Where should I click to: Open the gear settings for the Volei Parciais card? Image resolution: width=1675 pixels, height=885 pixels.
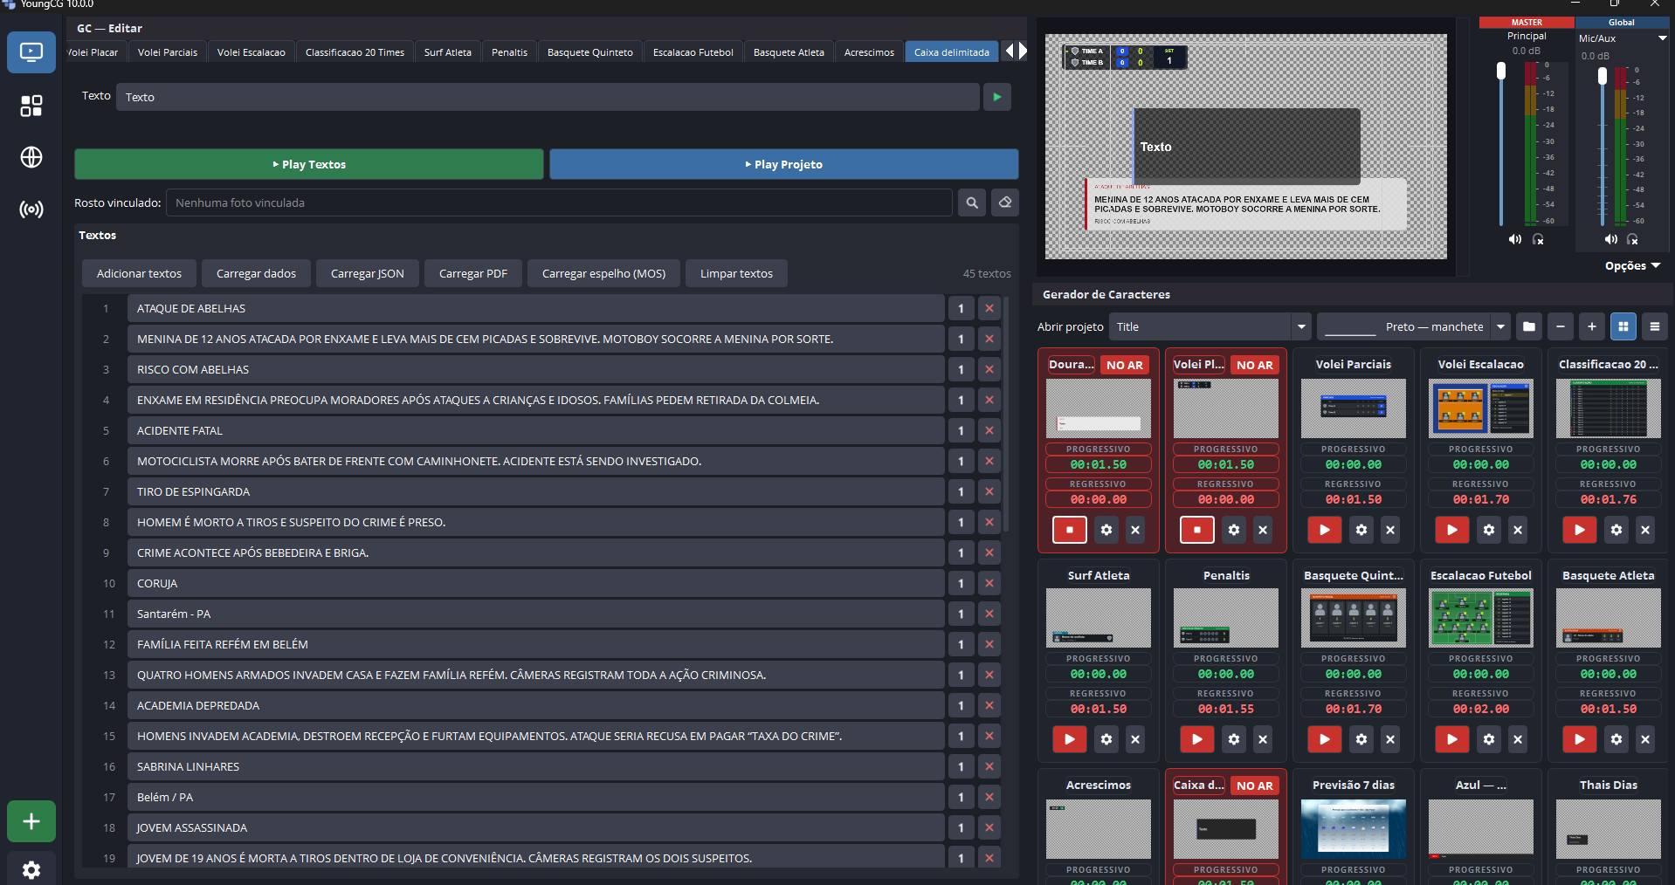coord(1361,530)
